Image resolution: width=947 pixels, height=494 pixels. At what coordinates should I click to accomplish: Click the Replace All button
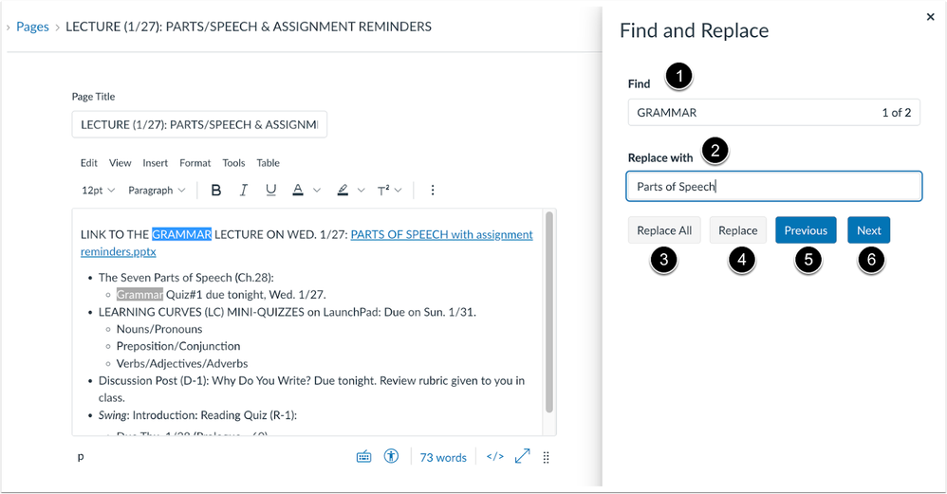point(664,230)
